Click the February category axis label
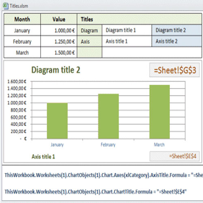 [108, 145]
